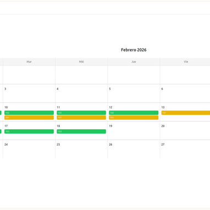This screenshot has width=210, height=210.
Task: Select day 26 in the calendar
Action: pos(134,149)
